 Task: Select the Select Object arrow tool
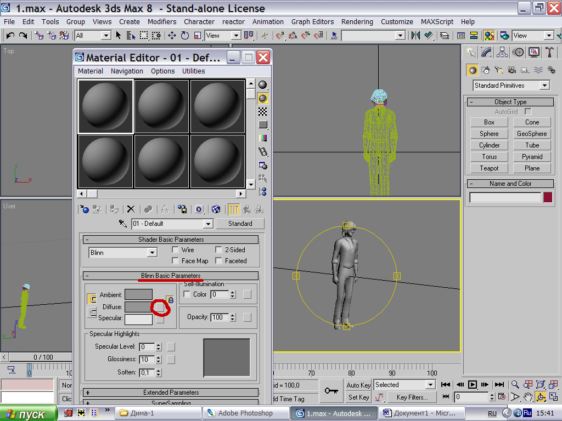pyautogui.click(x=119, y=36)
